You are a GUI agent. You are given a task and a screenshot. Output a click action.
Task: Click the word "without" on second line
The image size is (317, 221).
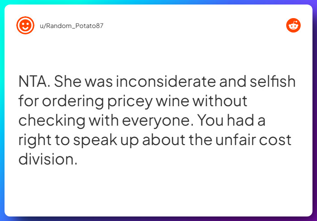(x=220, y=101)
